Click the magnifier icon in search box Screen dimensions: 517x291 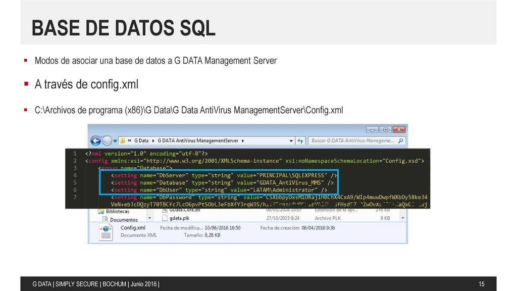[400, 140]
